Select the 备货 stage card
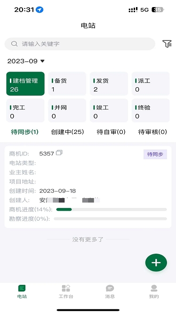Screen dimensions: 176x314 67,84
